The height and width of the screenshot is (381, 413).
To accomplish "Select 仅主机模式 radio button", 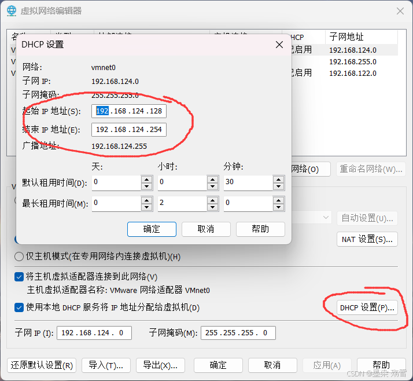I will [19, 257].
